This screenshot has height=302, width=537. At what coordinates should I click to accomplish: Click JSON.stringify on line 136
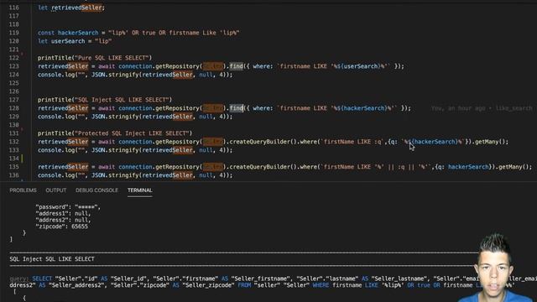tap(115, 175)
